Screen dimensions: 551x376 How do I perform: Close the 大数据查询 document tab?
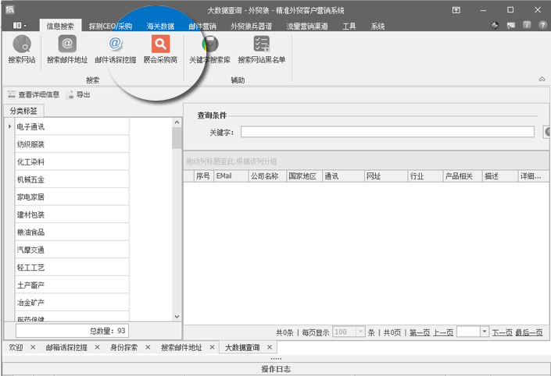[270, 347]
